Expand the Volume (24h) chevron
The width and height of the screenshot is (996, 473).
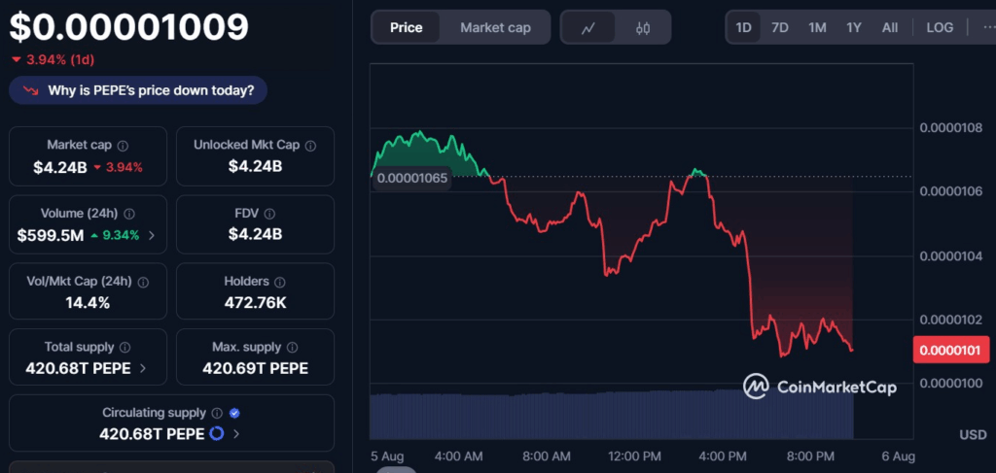coord(151,236)
